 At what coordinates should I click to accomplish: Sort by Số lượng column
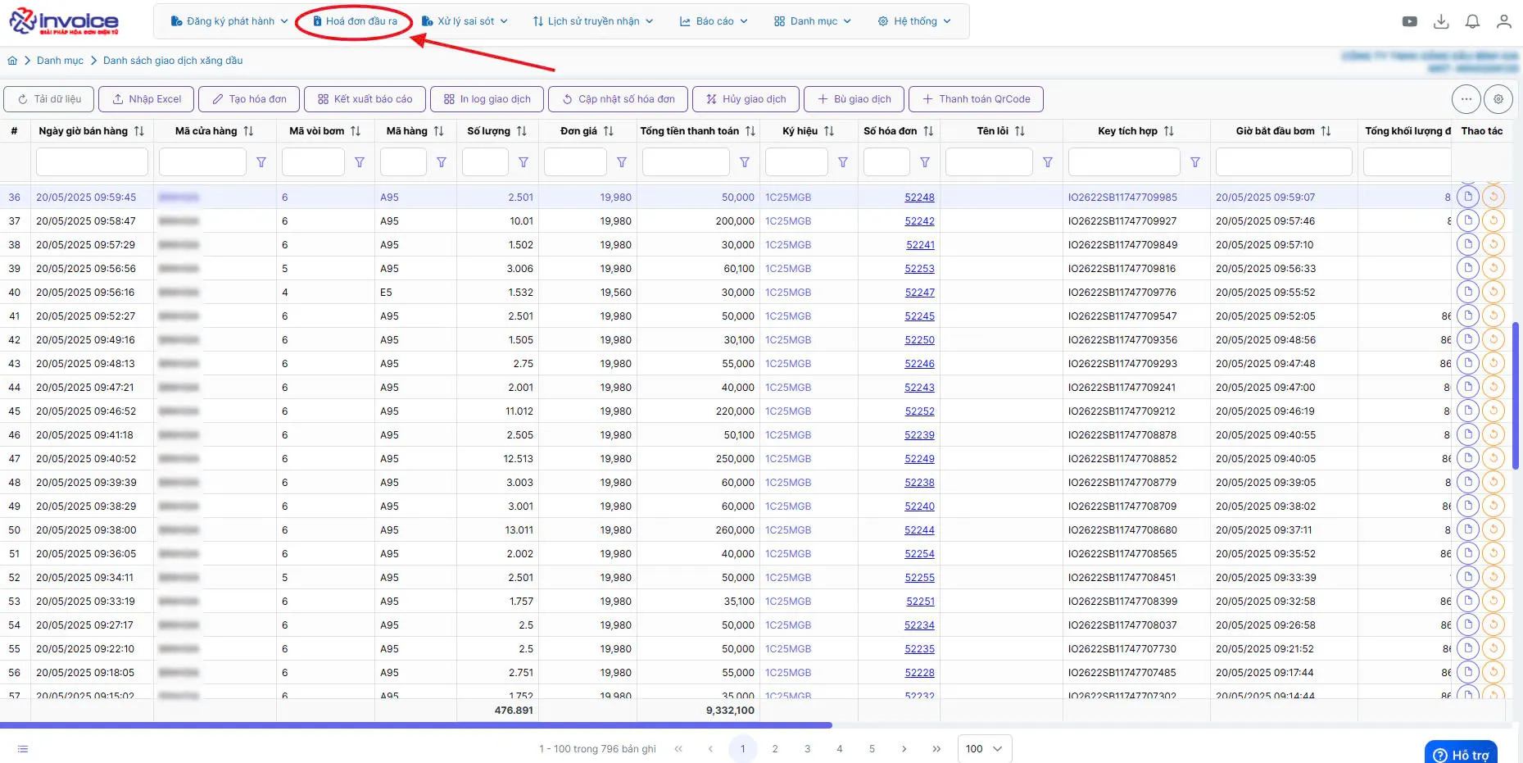[x=522, y=131]
